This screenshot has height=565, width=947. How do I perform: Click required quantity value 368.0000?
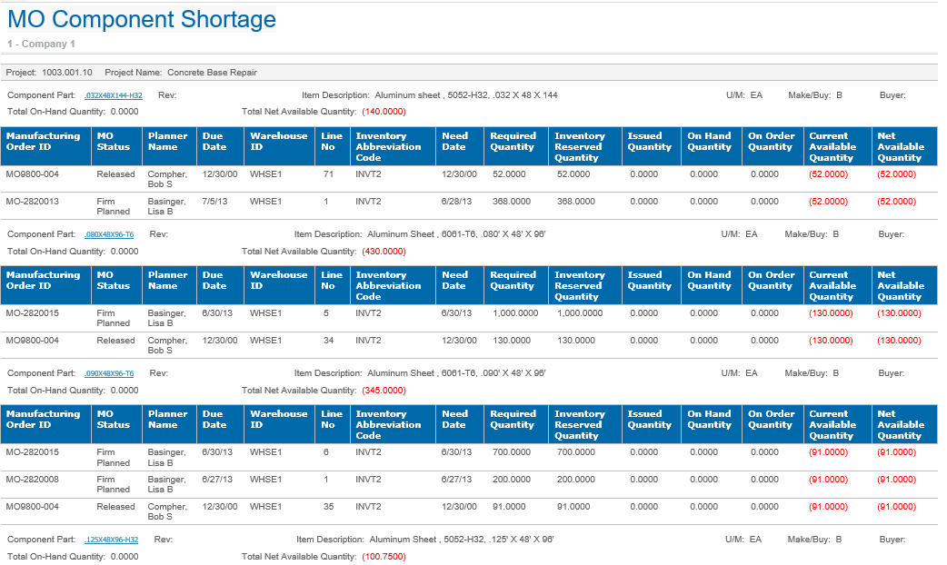point(512,202)
